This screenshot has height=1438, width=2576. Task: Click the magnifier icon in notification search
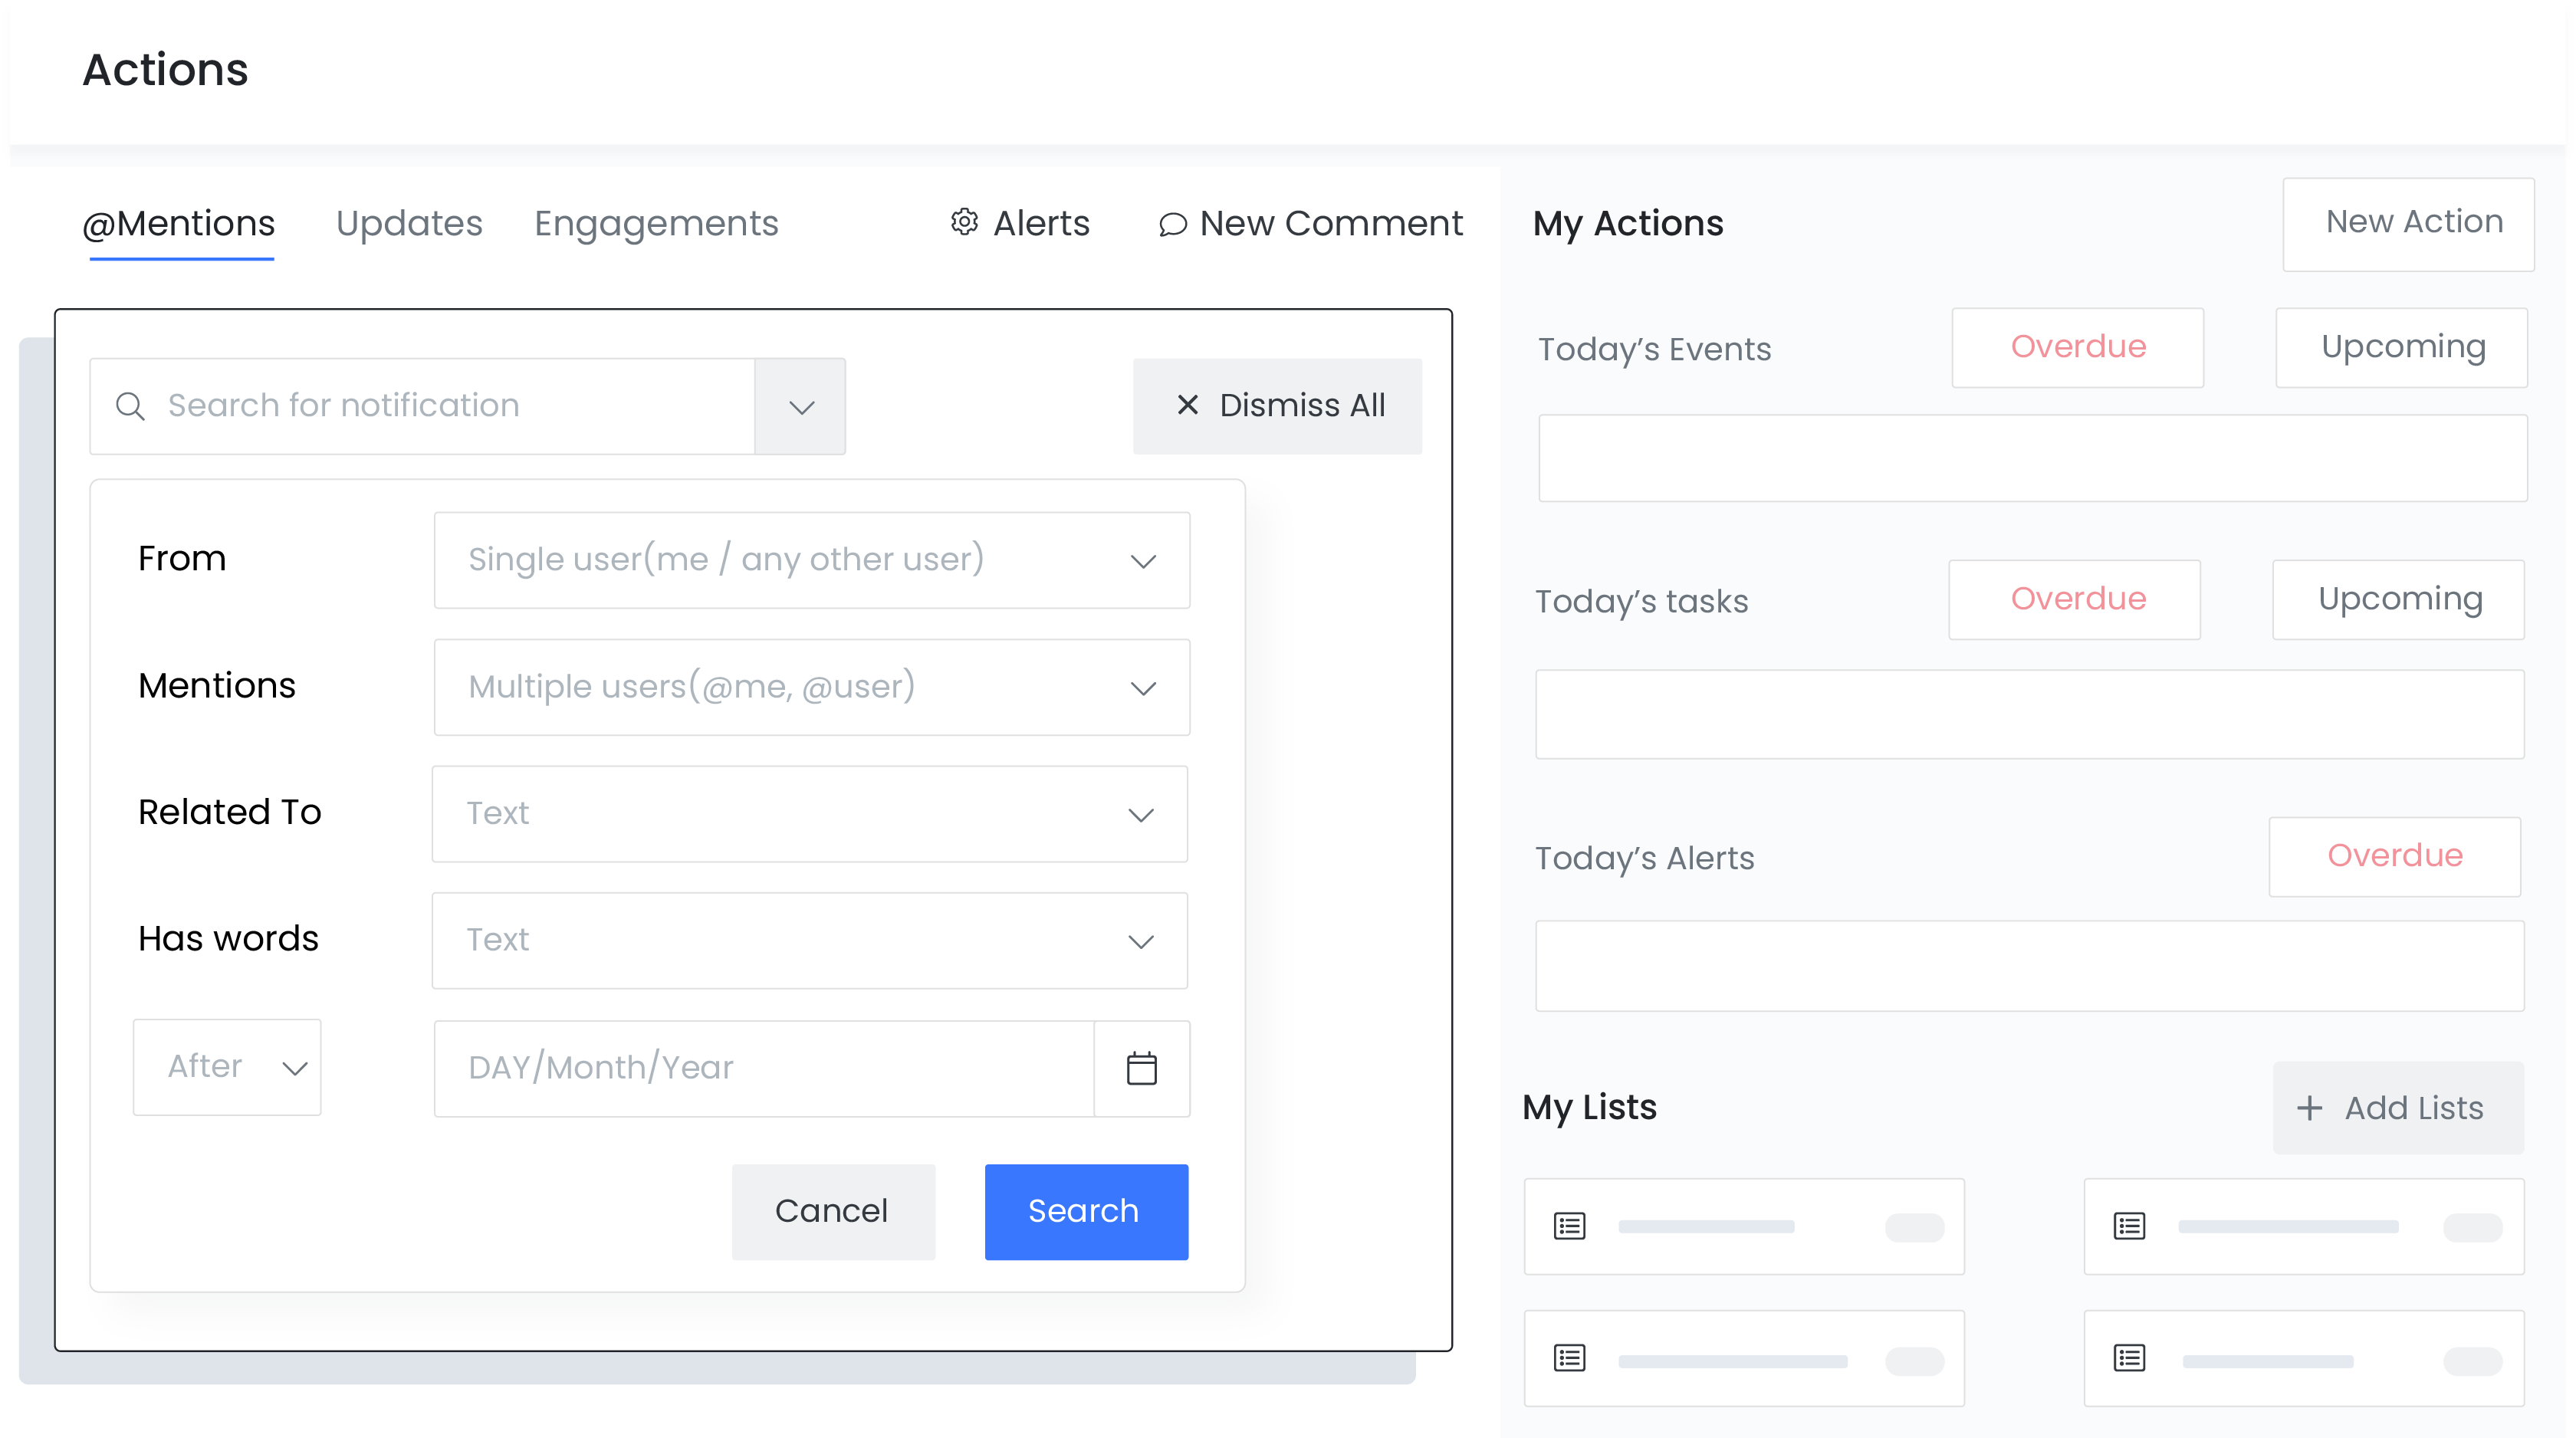pyautogui.click(x=131, y=406)
